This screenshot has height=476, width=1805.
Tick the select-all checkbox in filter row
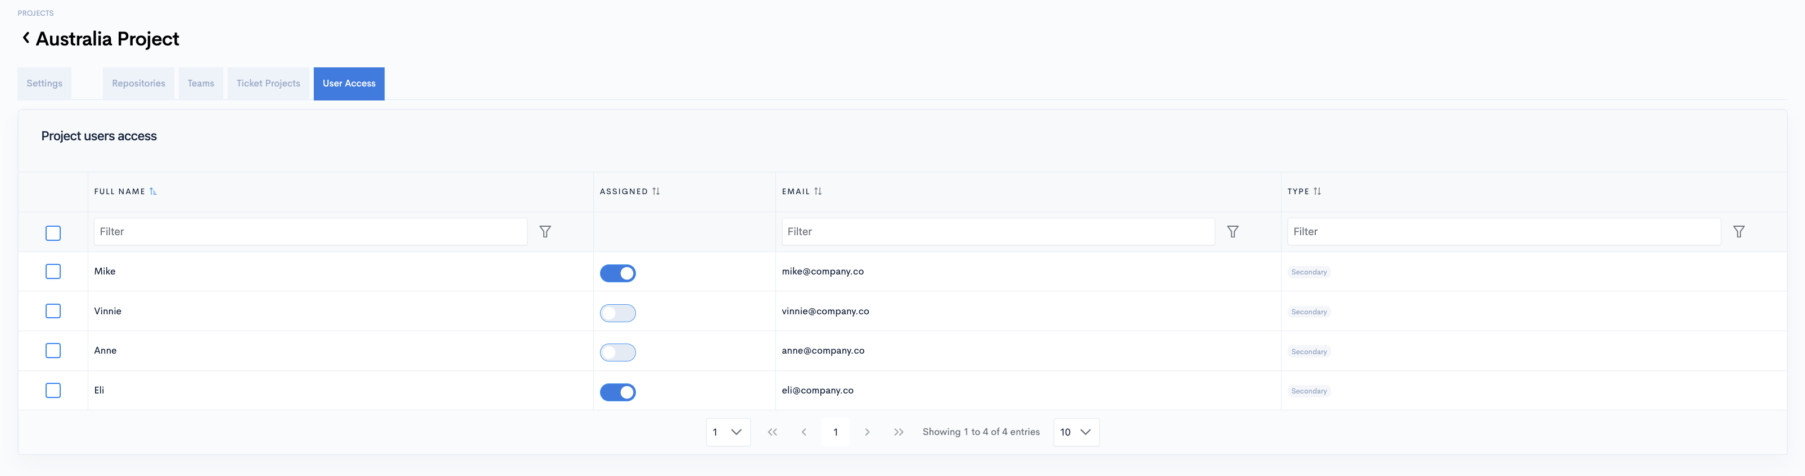pyautogui.click(x=53, y=233)
